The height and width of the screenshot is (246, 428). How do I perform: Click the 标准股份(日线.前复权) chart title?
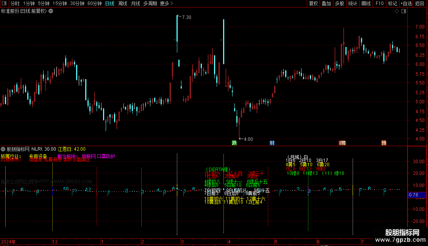click(24, 11)
